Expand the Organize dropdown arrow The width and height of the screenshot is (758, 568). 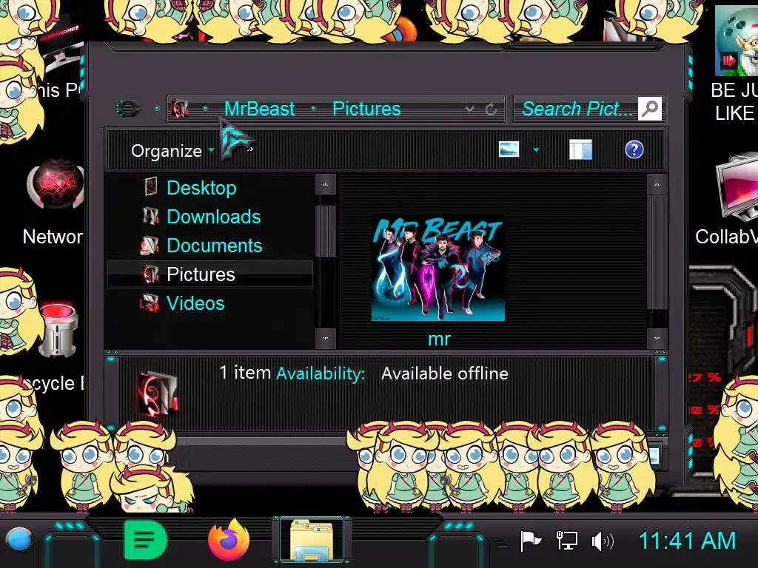click(211, 150)
